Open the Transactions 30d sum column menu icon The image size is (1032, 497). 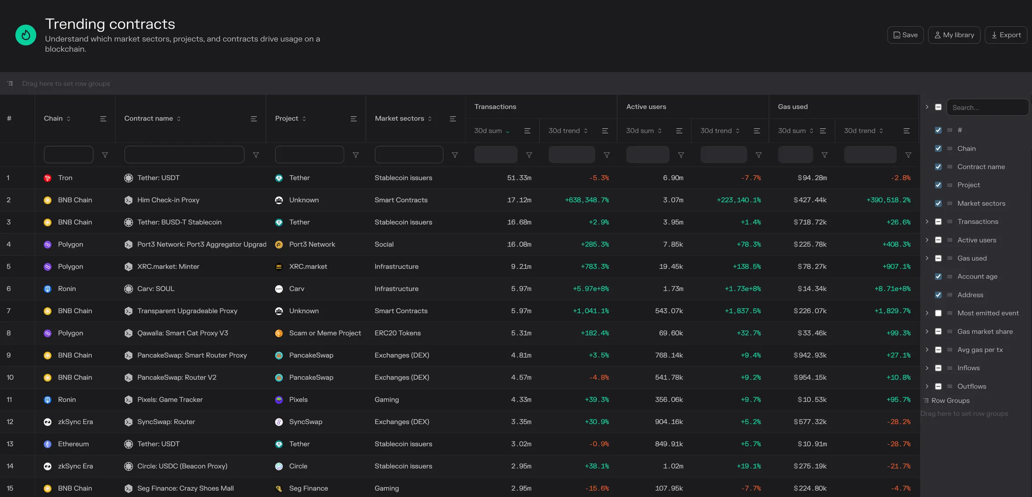pyautogui.click(x=527, y=131)
